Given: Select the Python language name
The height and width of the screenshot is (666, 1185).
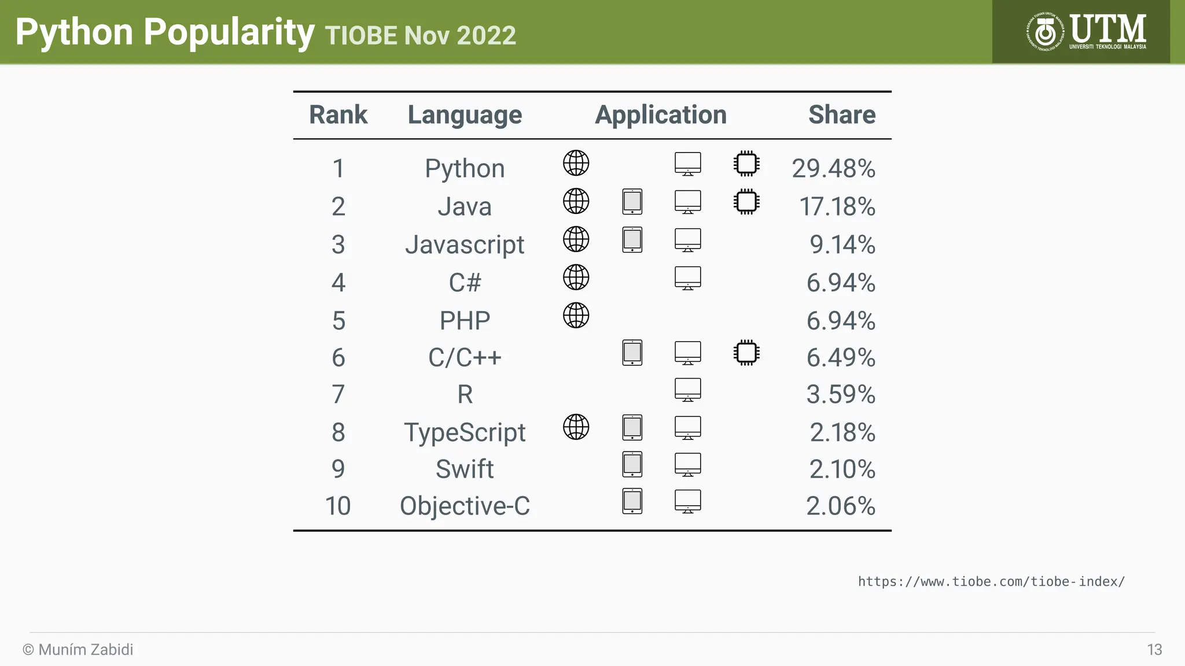Looking at the screenshot, I should coord(465,169).
